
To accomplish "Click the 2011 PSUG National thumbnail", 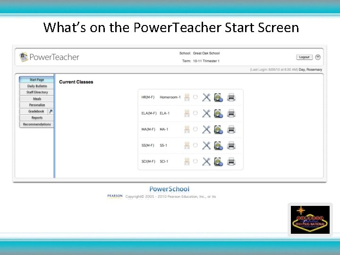I will coord(310,220).
